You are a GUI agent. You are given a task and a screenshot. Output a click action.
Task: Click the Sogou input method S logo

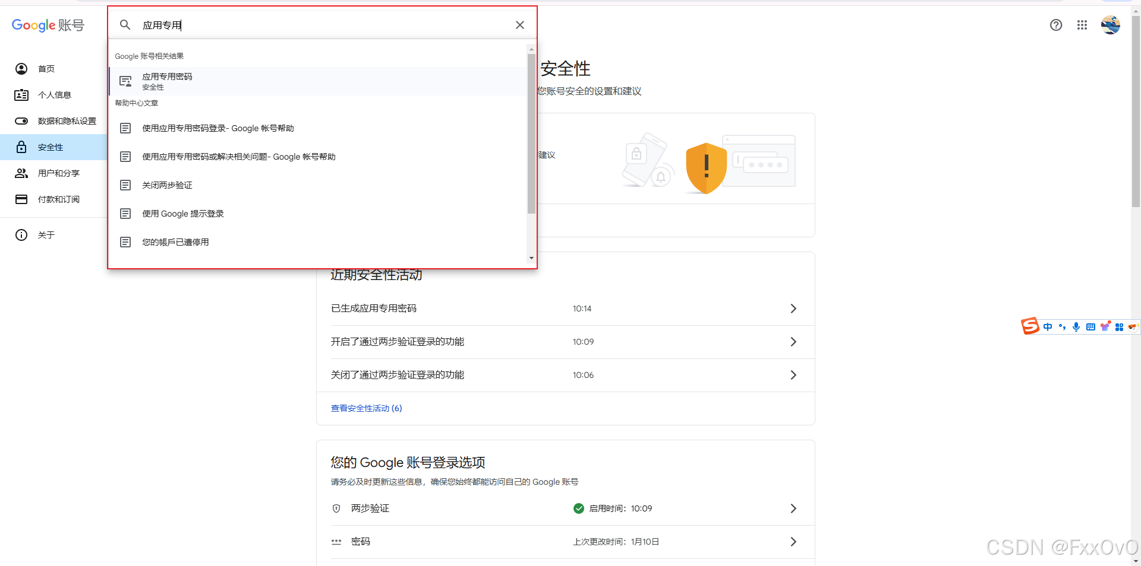coord(1030,326)
